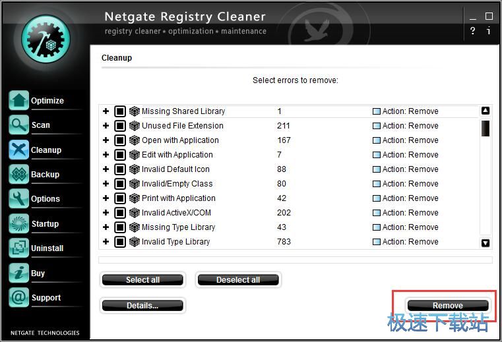502x342 pixels.
Task: Click cube icon for Missing Shared Library
Action: click(x=135, y=111)
